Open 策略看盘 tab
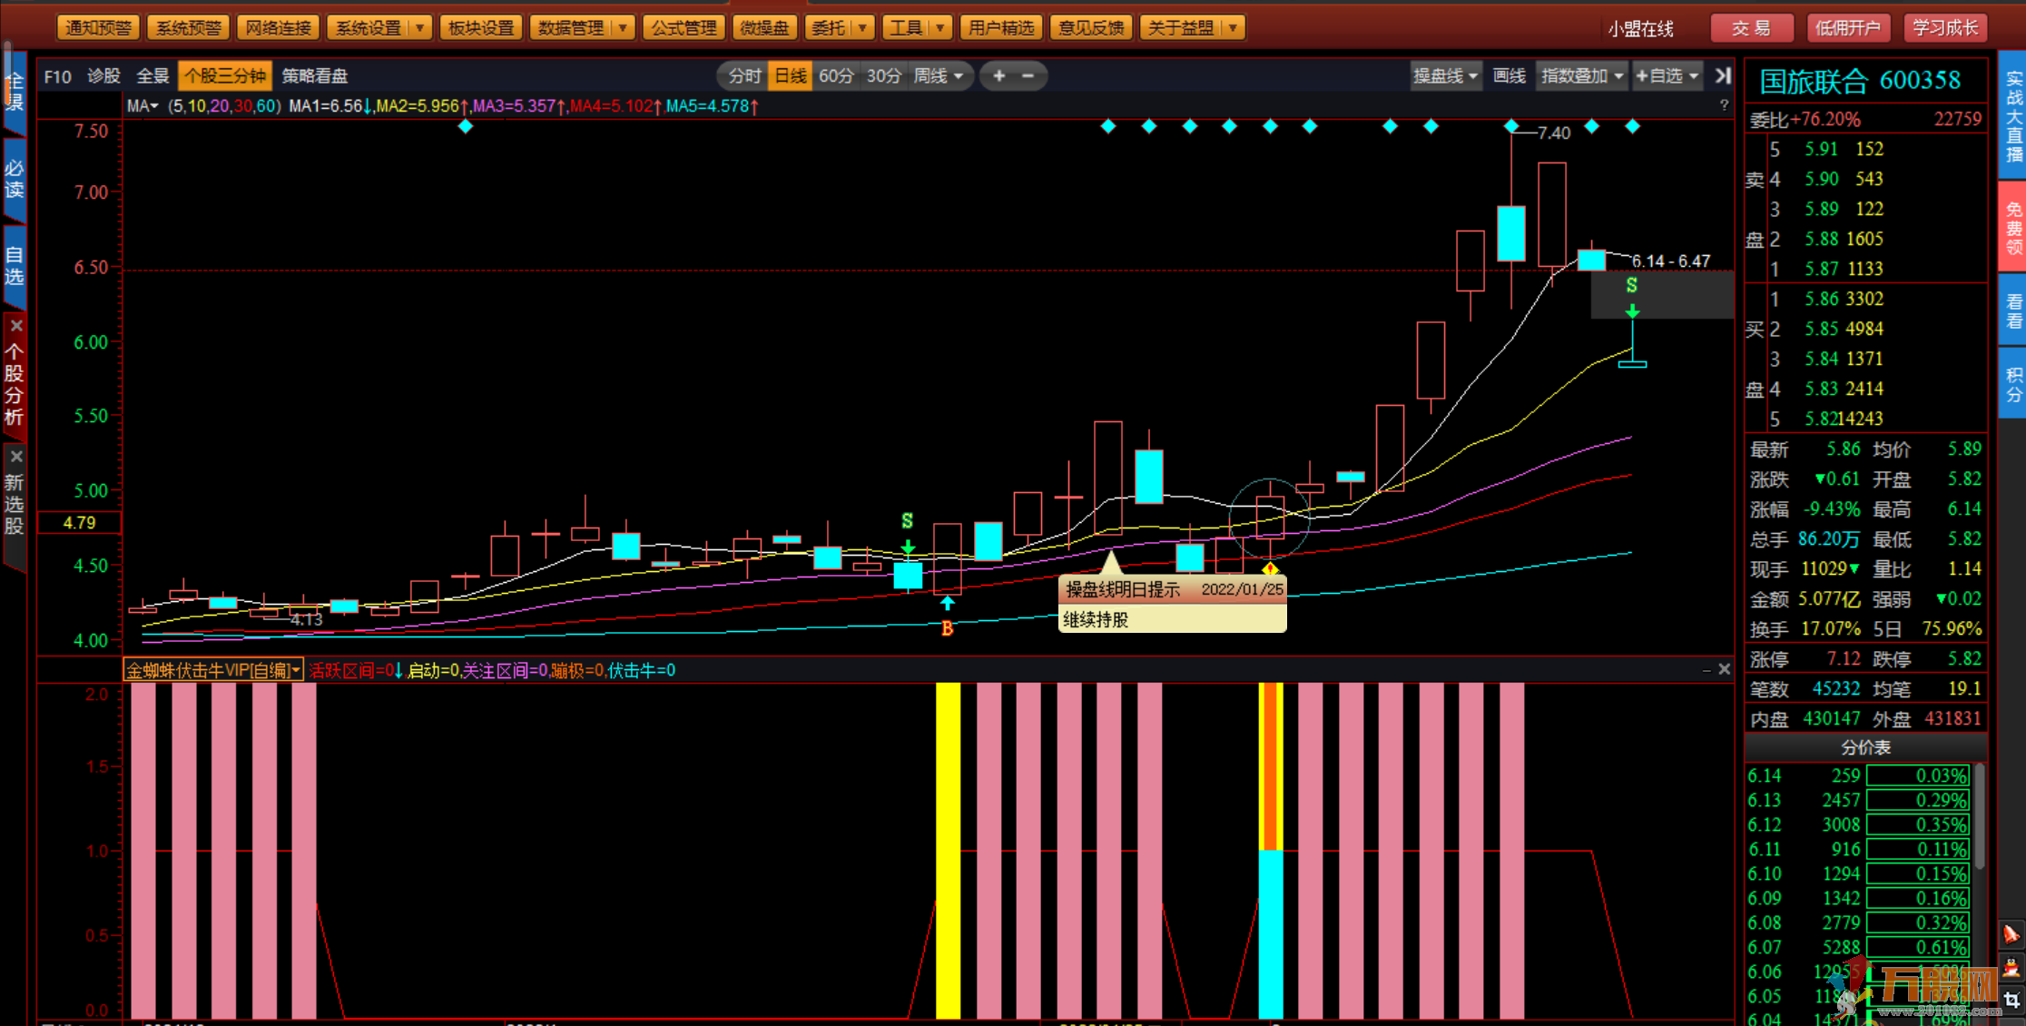This screenshot has width=2026, height=1026. [x=315, y=76]
